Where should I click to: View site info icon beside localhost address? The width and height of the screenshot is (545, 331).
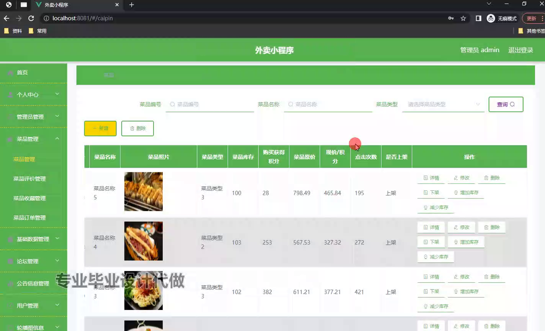(x=46, y=18)
